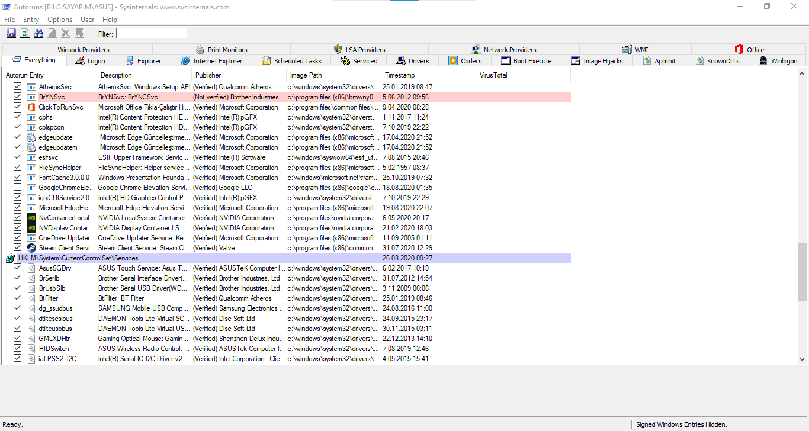Disable the FontCache3.0.0.0 entry checkbox
Image resolution: width=809 pixels, height=431 pixels.
(x=17, y=177)
